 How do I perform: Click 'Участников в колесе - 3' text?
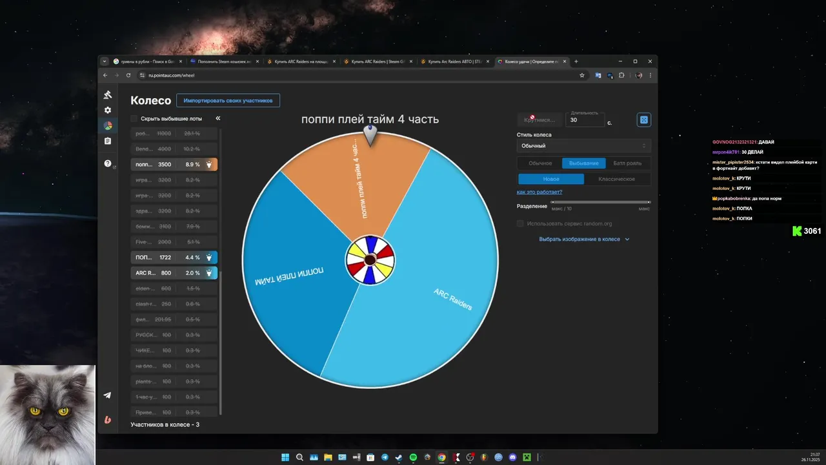pyautogui.click(x=165, y=424)
